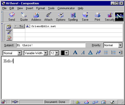Open the Variable Width font dropdown

[x=46, y=53]
